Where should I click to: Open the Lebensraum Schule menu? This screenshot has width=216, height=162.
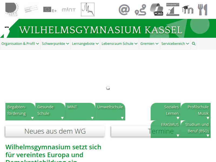120,44
